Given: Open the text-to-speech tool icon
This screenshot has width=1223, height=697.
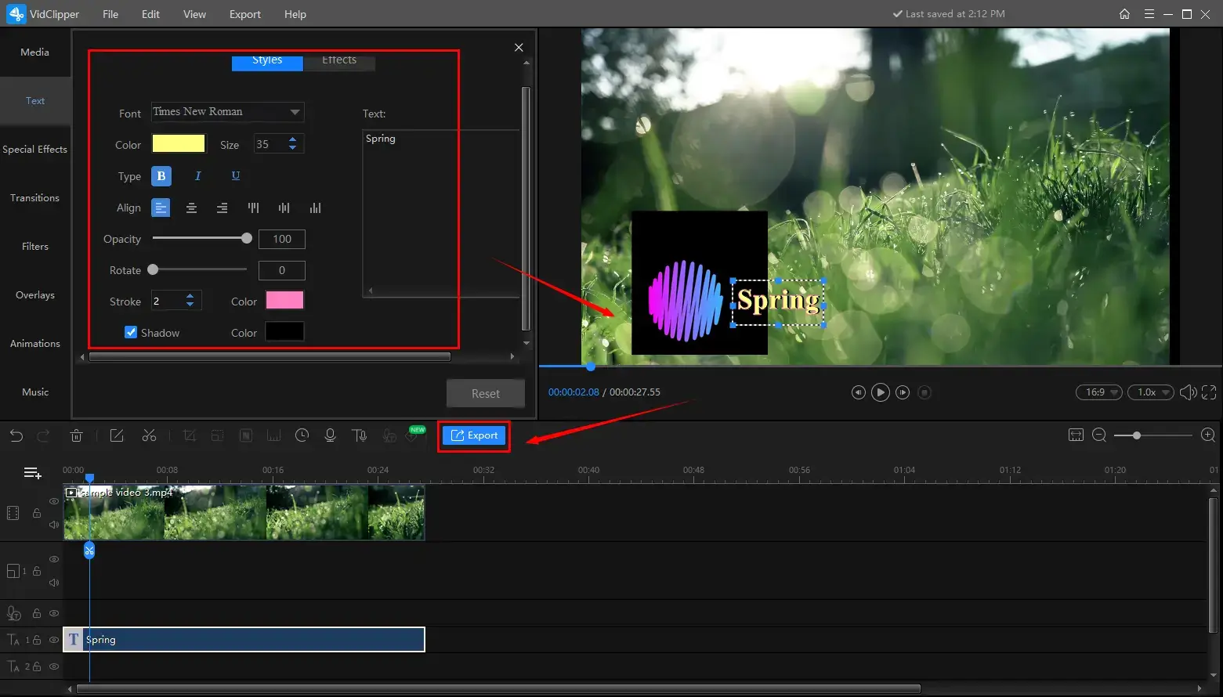Looking at the screenshot, I should [360, 435].
